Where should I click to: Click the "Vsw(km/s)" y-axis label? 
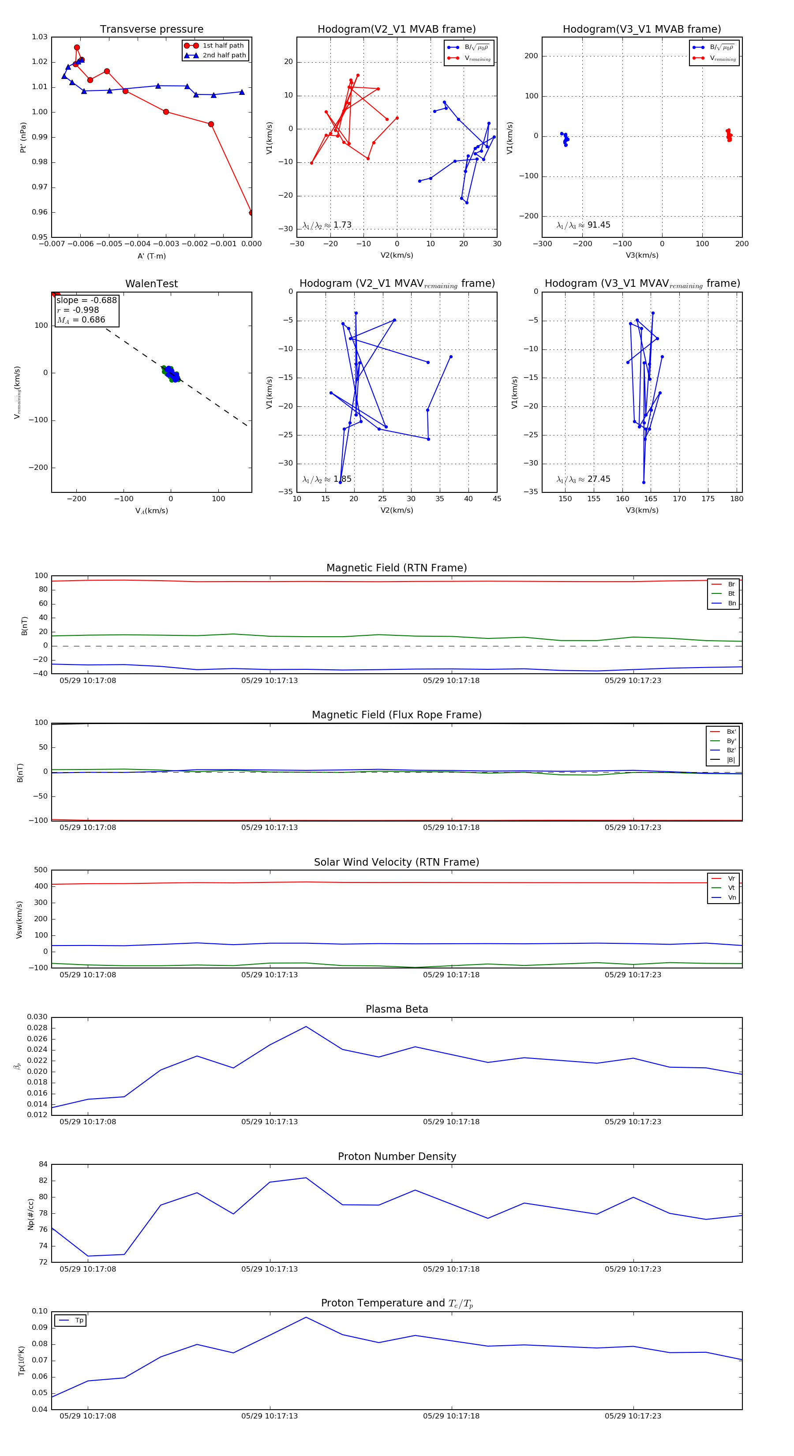[19, 919]
